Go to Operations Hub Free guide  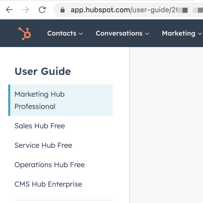pyautogui.click(x=49, y=165)
